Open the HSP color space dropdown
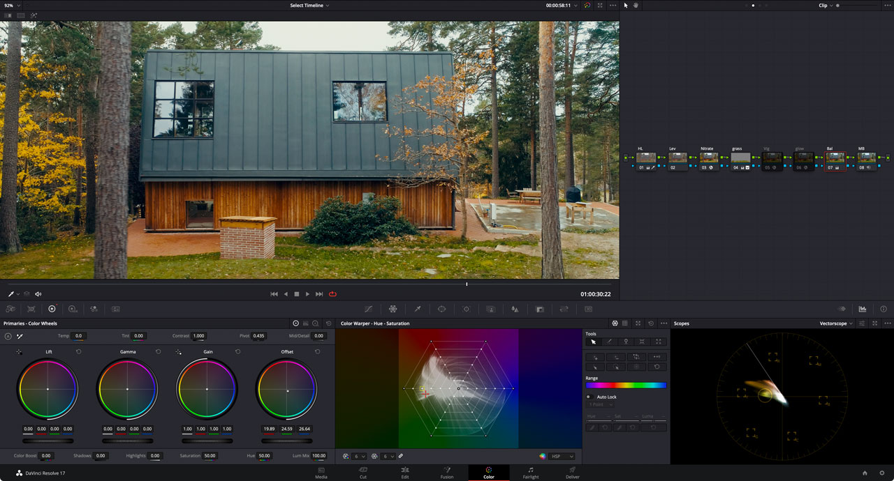The image size is (894, 481). pos(562,456)
